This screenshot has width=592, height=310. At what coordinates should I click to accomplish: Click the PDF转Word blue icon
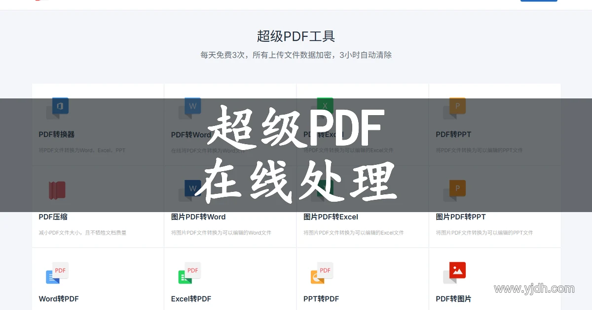pyautogui.click(x=189, y=109)
